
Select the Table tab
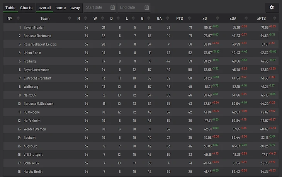click(x=10, y=8)
